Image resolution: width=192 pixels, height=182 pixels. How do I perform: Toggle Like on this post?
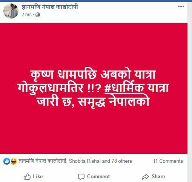coord(33,177)
